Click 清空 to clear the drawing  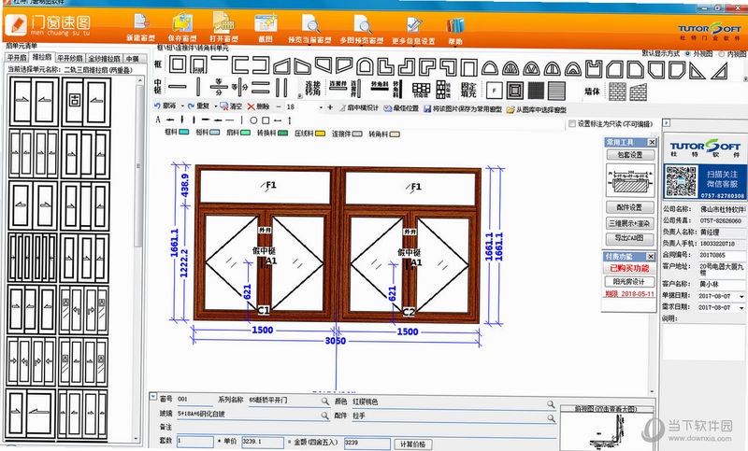point(231,106)
